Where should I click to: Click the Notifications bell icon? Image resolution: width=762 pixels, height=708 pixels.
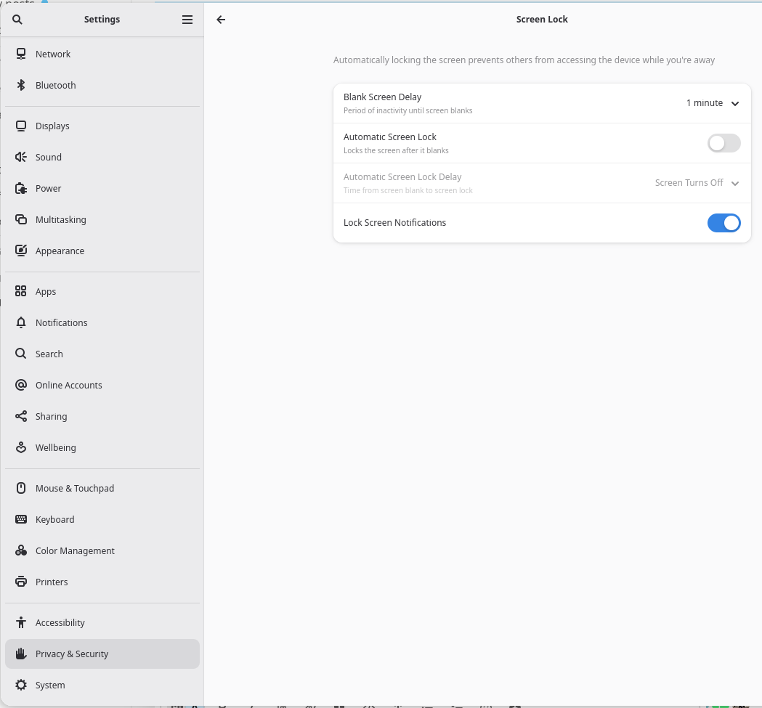(21, 322)
